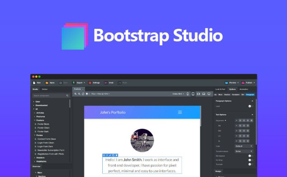Click the edit pencil on selected paragraph toolbar
The width and height of the screenshot is (287, 177).
point(110,155)
